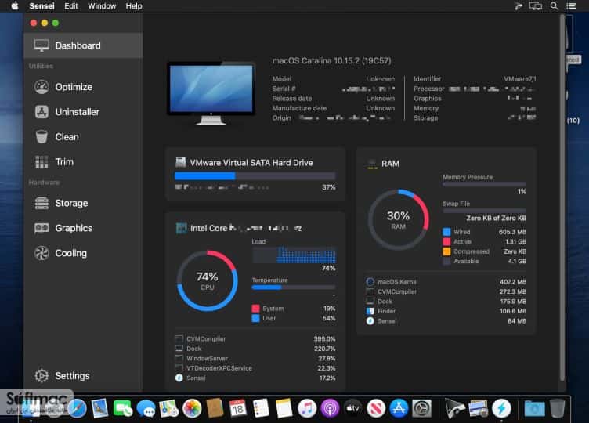Select the Trim grid icon

[x=42, y=162]
